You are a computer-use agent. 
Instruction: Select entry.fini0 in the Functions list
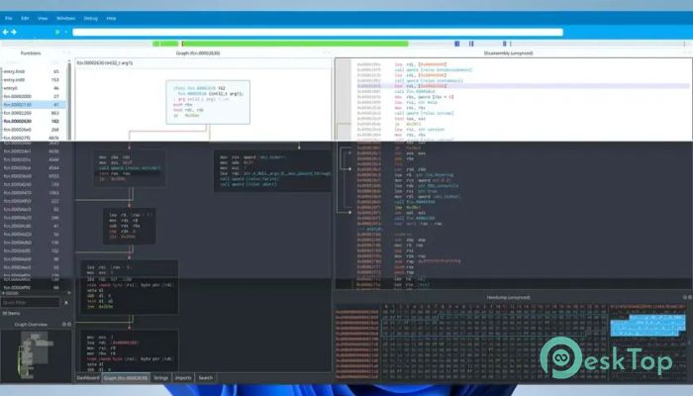34,71
